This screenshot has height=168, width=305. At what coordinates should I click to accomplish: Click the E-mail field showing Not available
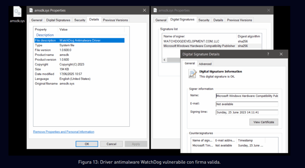pos(247,104)
